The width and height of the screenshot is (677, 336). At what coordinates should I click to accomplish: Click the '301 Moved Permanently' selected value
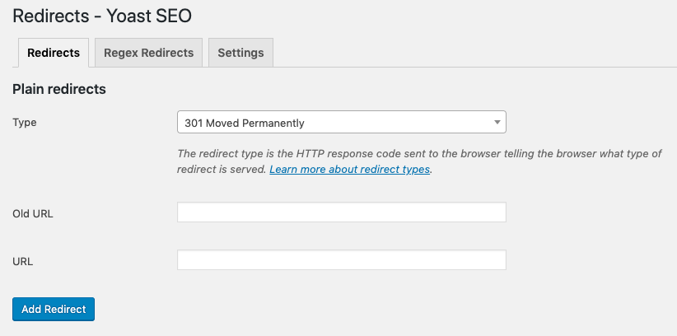245,123
